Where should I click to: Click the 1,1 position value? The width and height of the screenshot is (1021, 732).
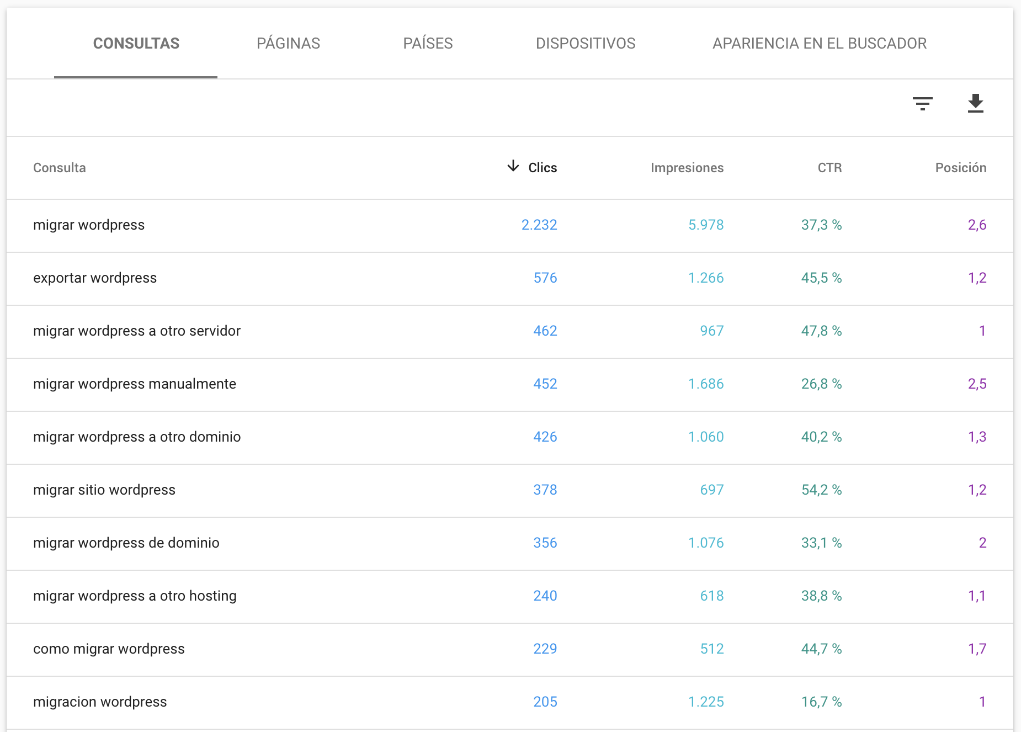tap(977, 596)
